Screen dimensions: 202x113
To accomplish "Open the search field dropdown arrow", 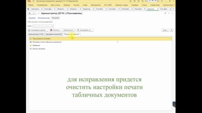I will tap(52, 26).
